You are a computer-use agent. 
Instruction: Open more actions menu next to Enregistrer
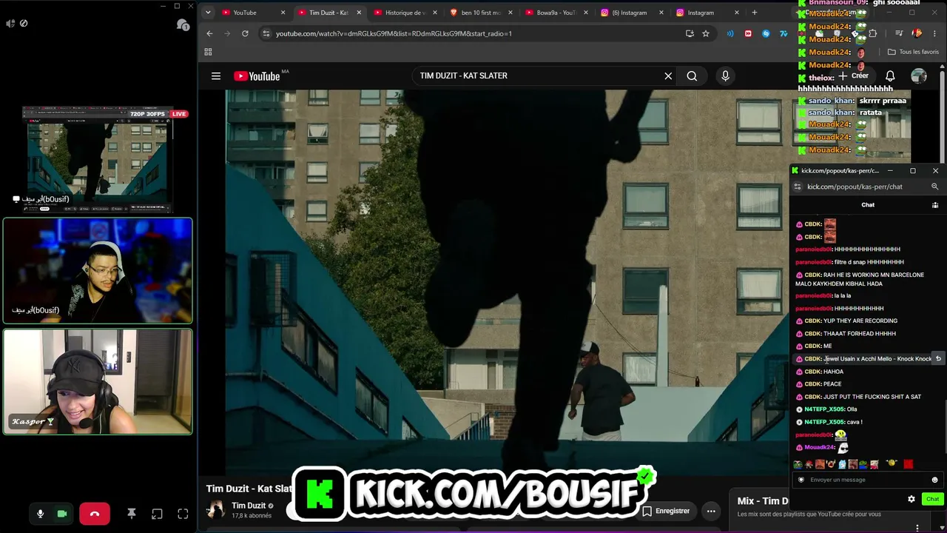(711, 511)
